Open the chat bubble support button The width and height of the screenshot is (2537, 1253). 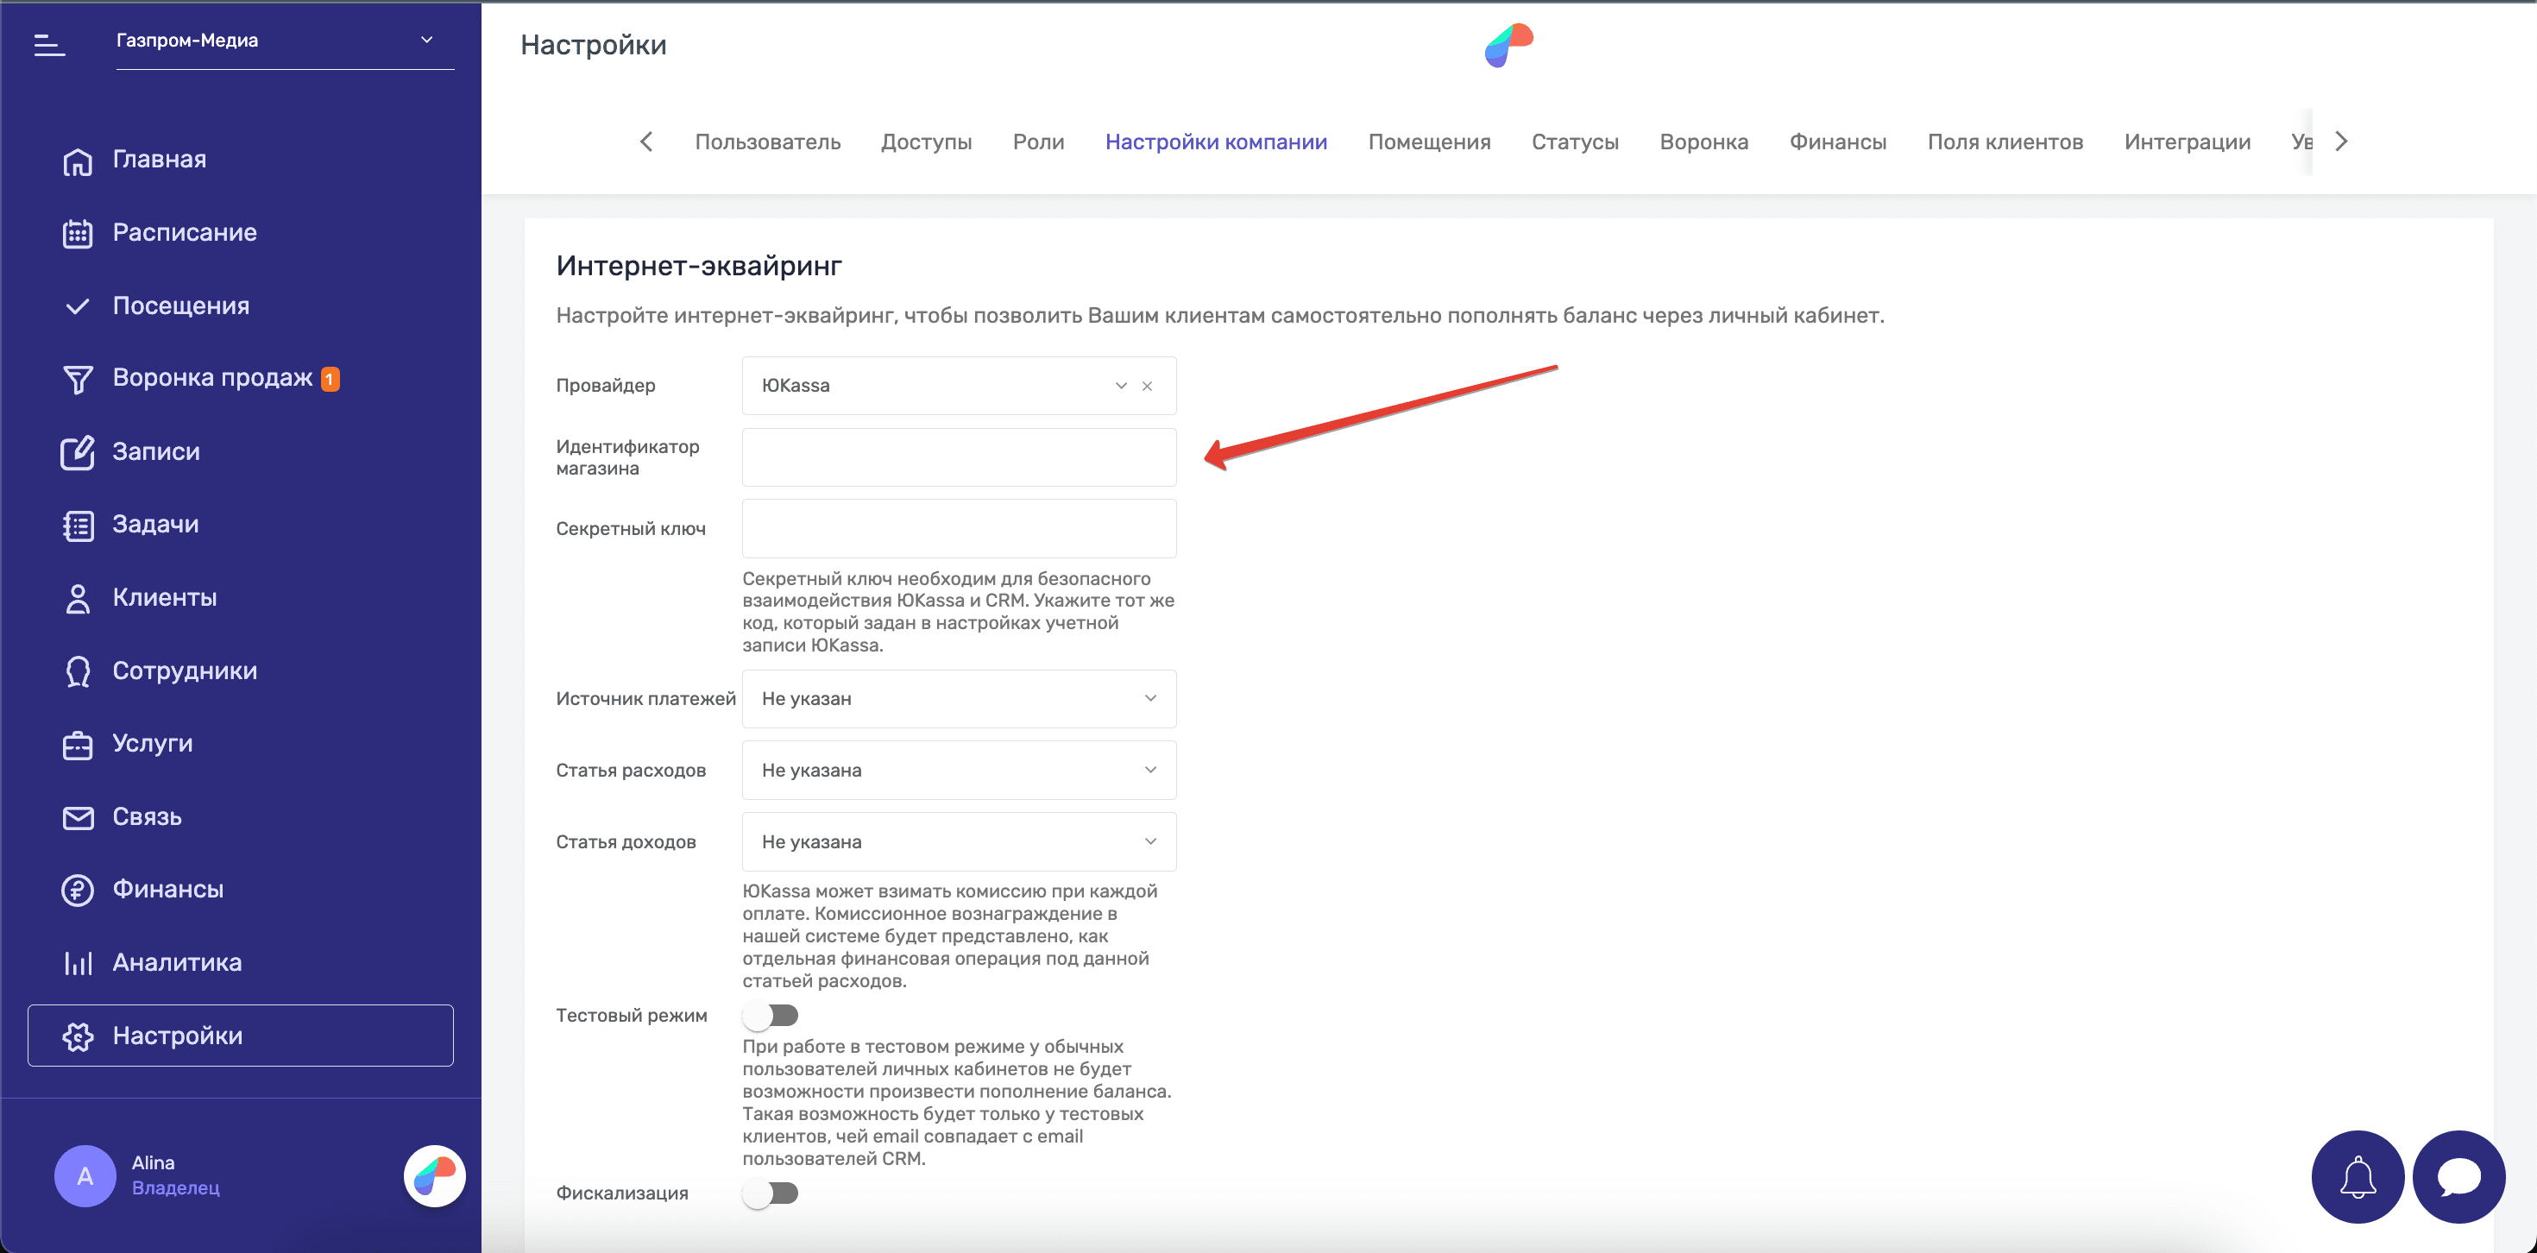[x=2458, y=1176]
